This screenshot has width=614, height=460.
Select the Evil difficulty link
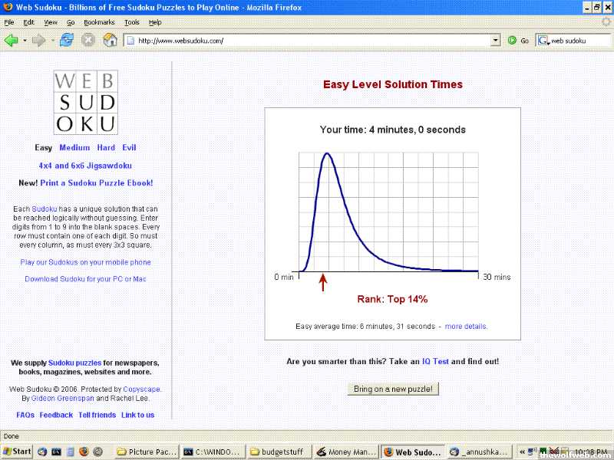[128, 147]
